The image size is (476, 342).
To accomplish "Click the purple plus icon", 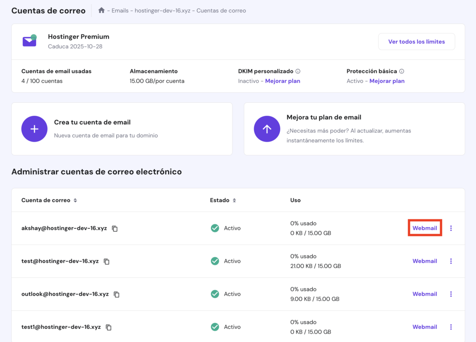I will pyautogui.click(x=34, y=129).
